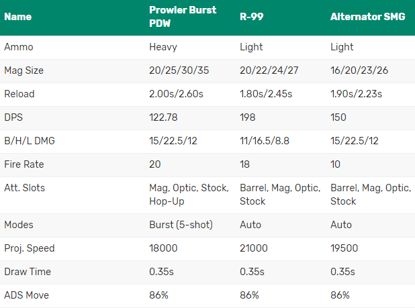Click the Burst (5-shot) modes cell

point(181,225)
